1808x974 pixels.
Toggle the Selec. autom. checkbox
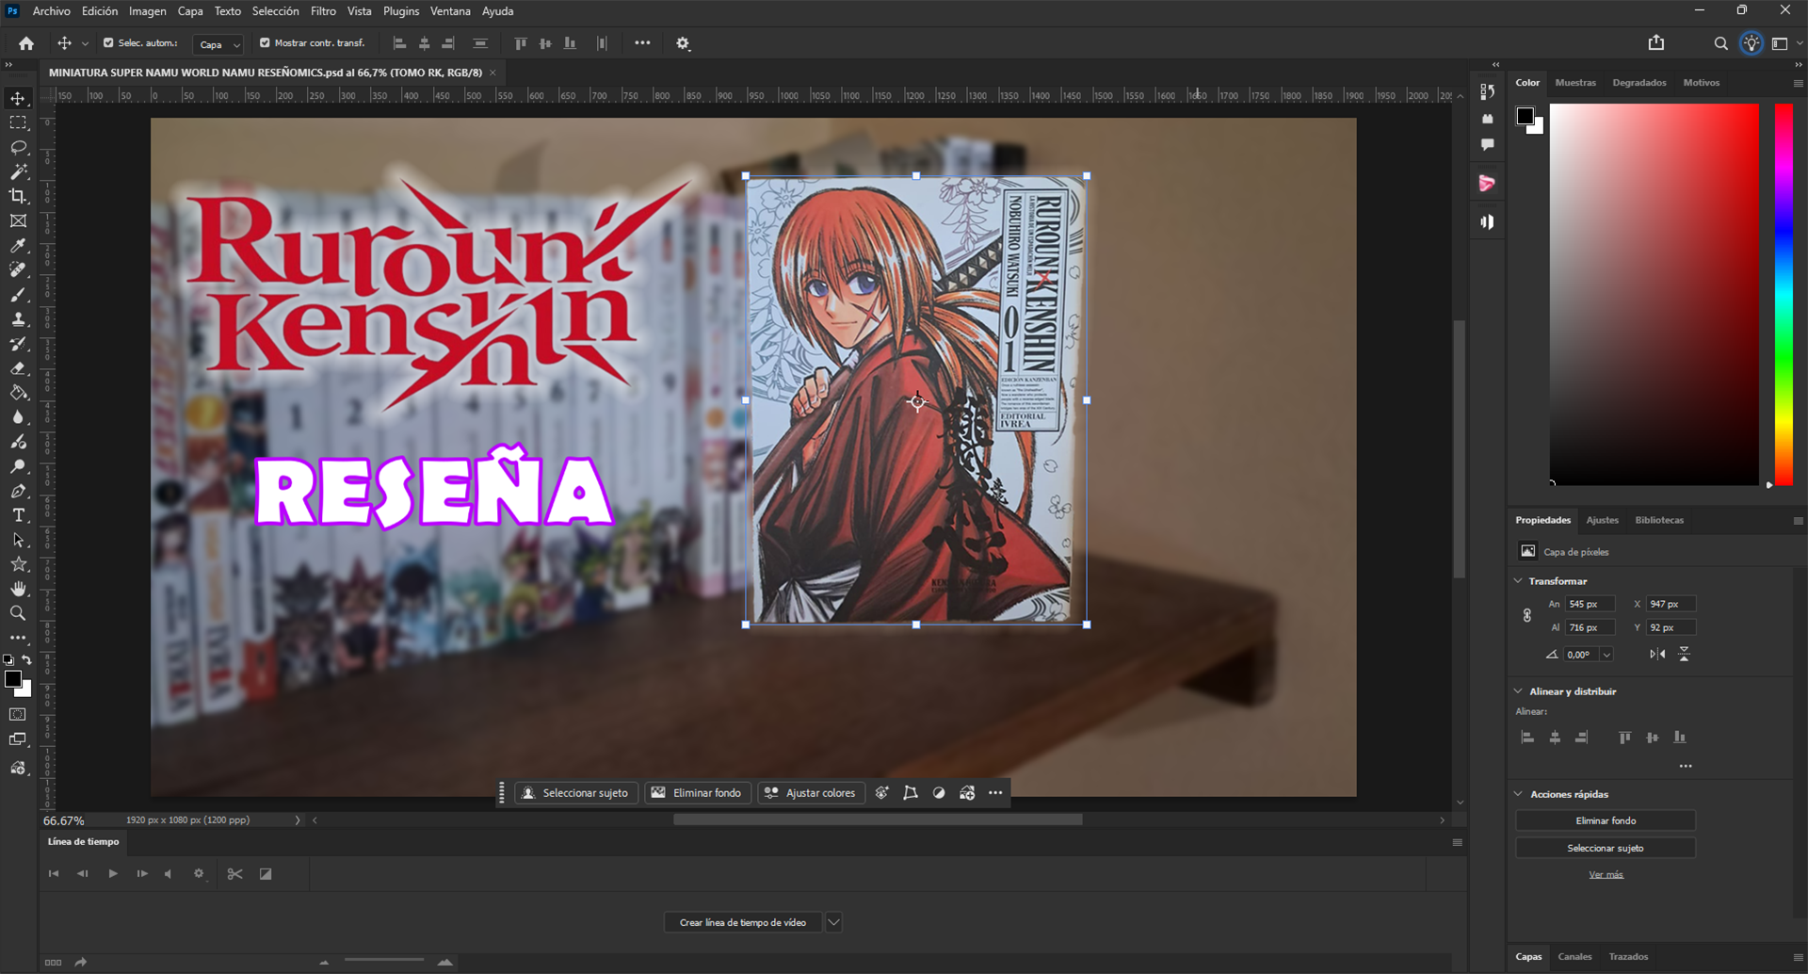click(x=108, y=43)
